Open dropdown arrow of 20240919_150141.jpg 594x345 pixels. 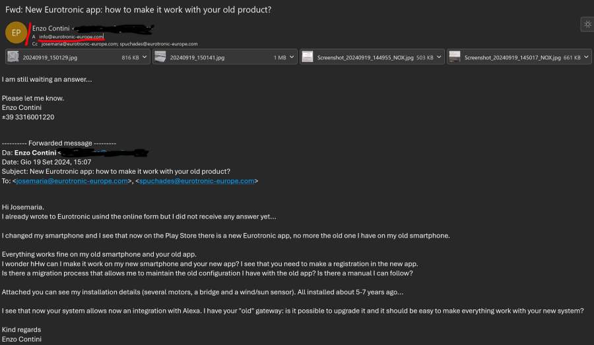point(292,57)
